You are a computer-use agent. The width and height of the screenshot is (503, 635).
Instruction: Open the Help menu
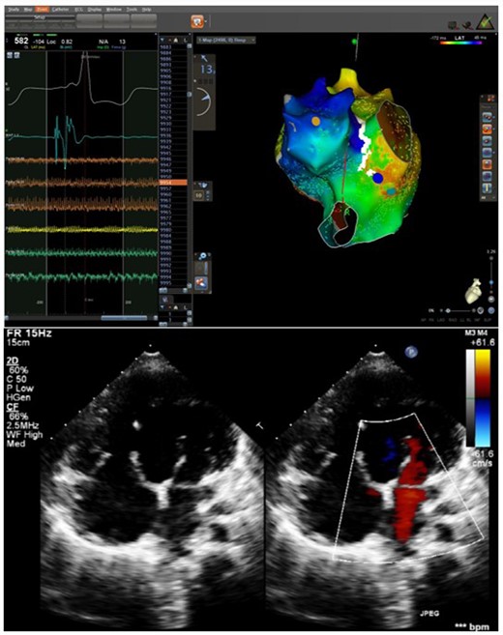point(147,10)
